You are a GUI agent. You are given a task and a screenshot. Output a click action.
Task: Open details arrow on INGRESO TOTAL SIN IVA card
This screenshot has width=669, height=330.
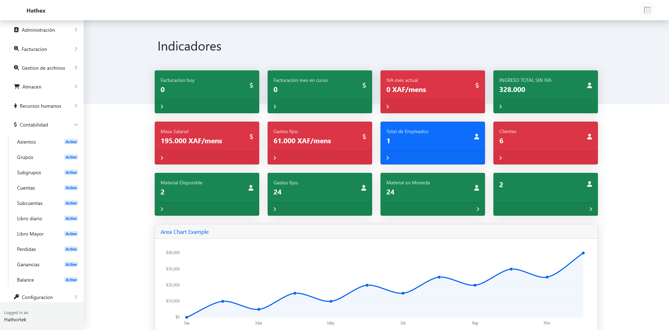(x=501, y=107)
